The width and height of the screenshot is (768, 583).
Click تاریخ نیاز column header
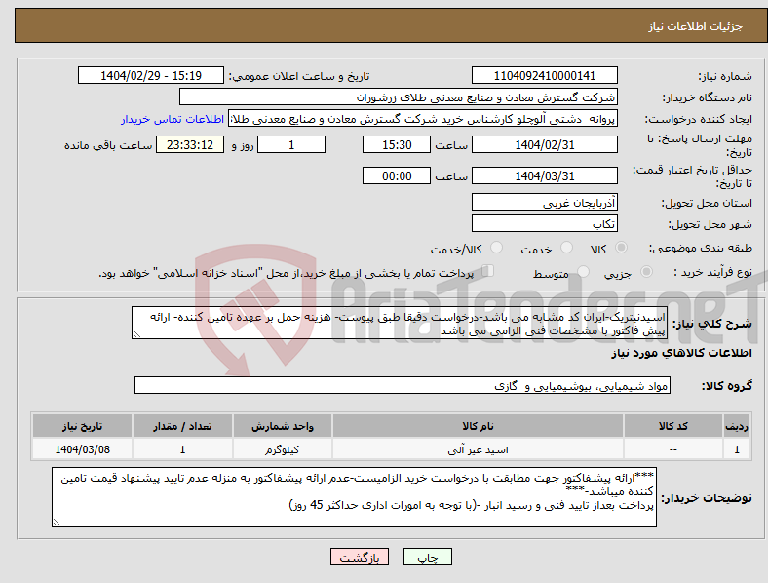tap(82, 426)
